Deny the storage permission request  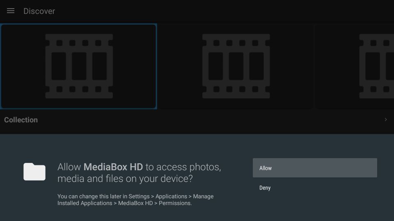(315, 188)
